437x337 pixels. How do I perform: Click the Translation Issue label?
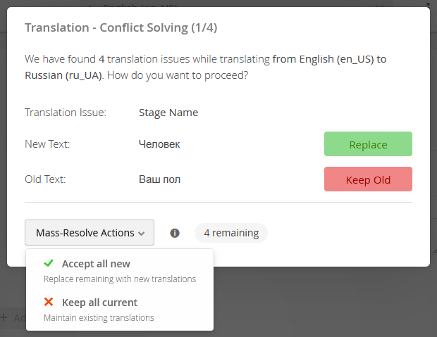coord(66,113)
